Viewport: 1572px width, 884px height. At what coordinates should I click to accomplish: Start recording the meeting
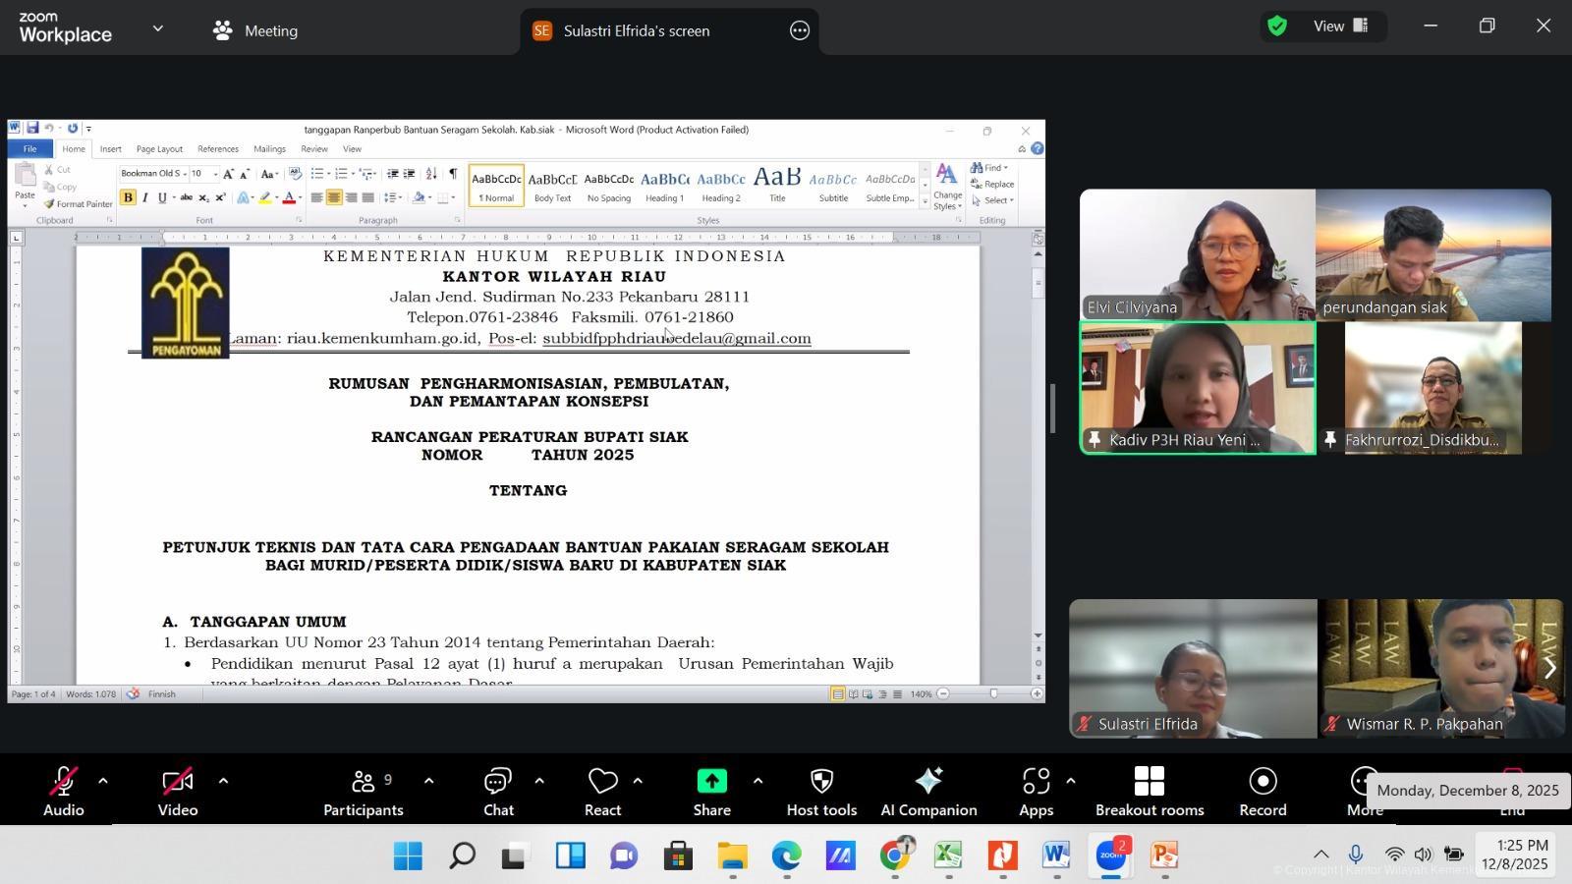1263,792
